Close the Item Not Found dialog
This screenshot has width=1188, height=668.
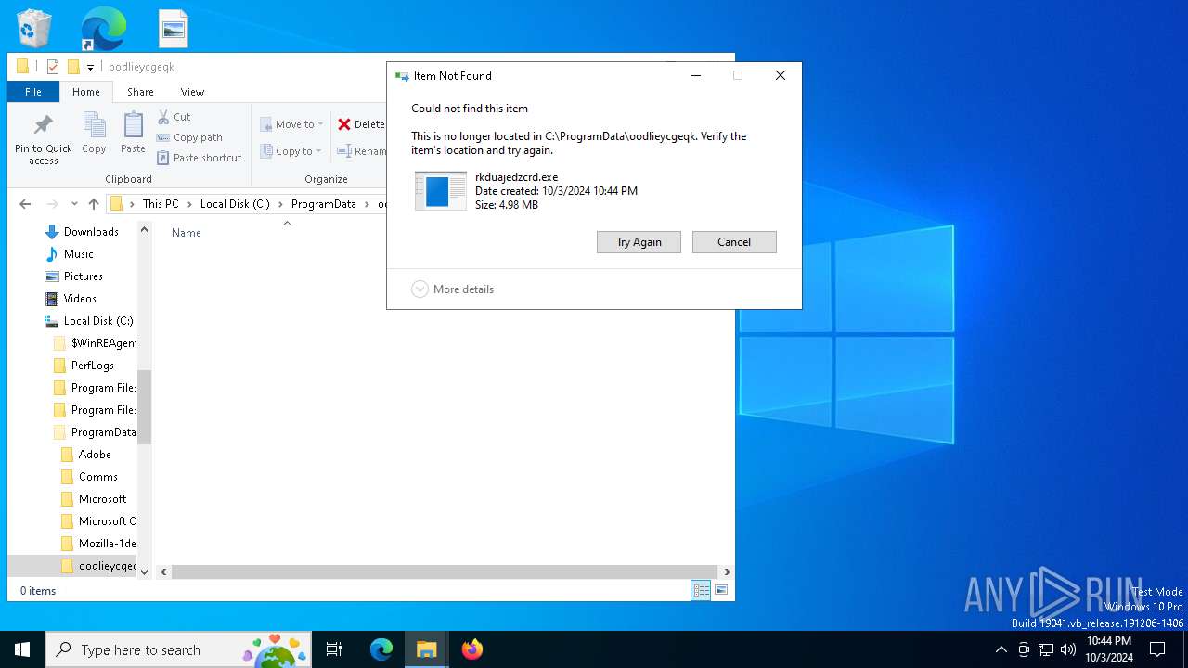[x=781, y=76]
